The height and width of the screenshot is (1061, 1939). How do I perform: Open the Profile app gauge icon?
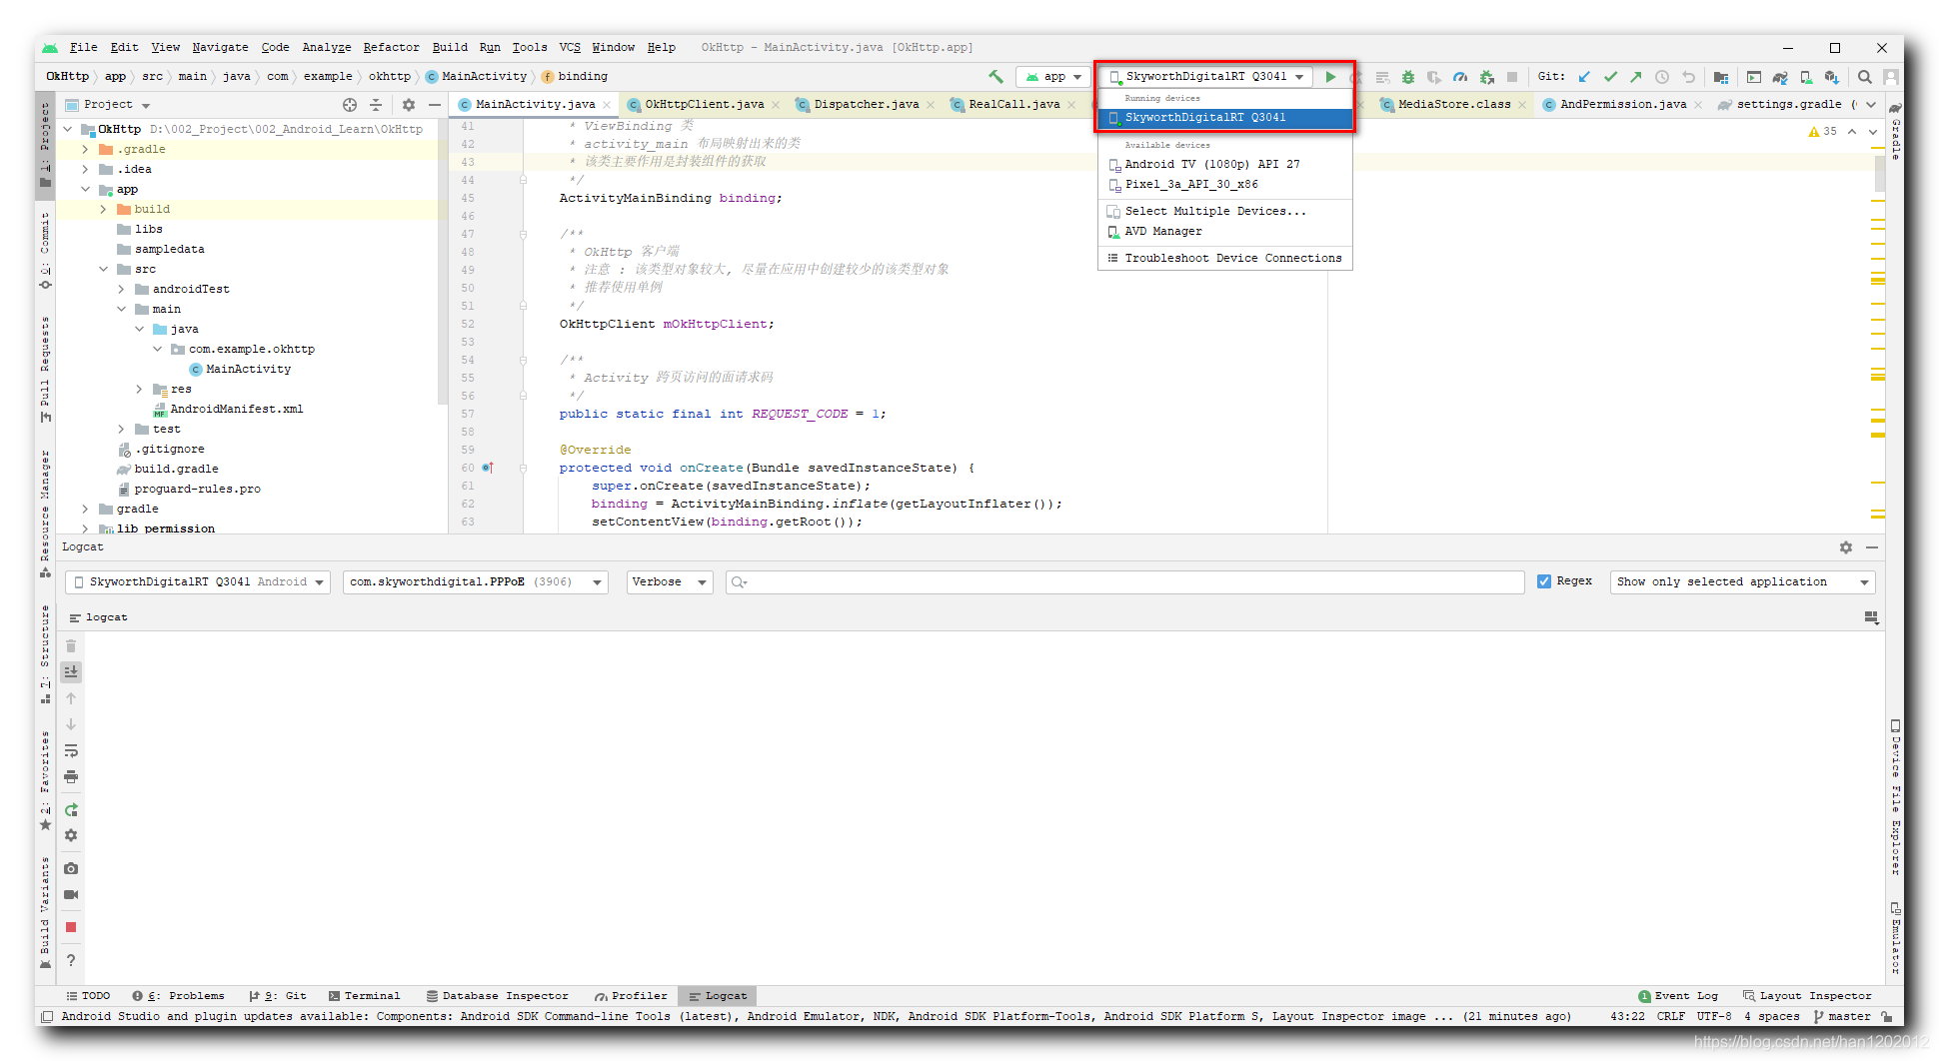point(1460,77)
